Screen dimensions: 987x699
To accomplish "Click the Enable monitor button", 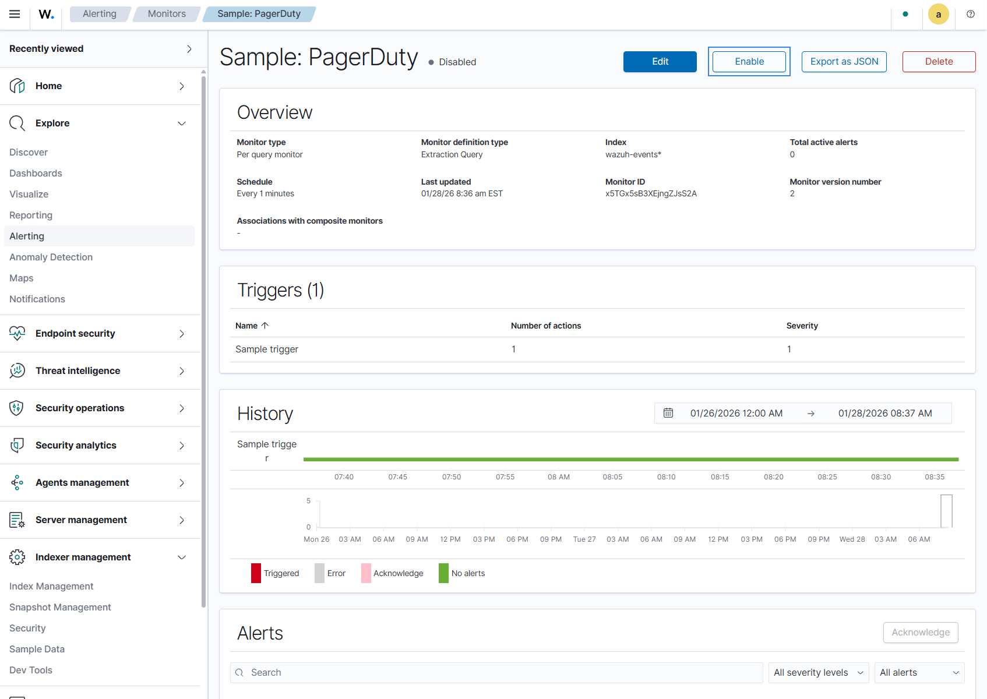I will [749, 62].
